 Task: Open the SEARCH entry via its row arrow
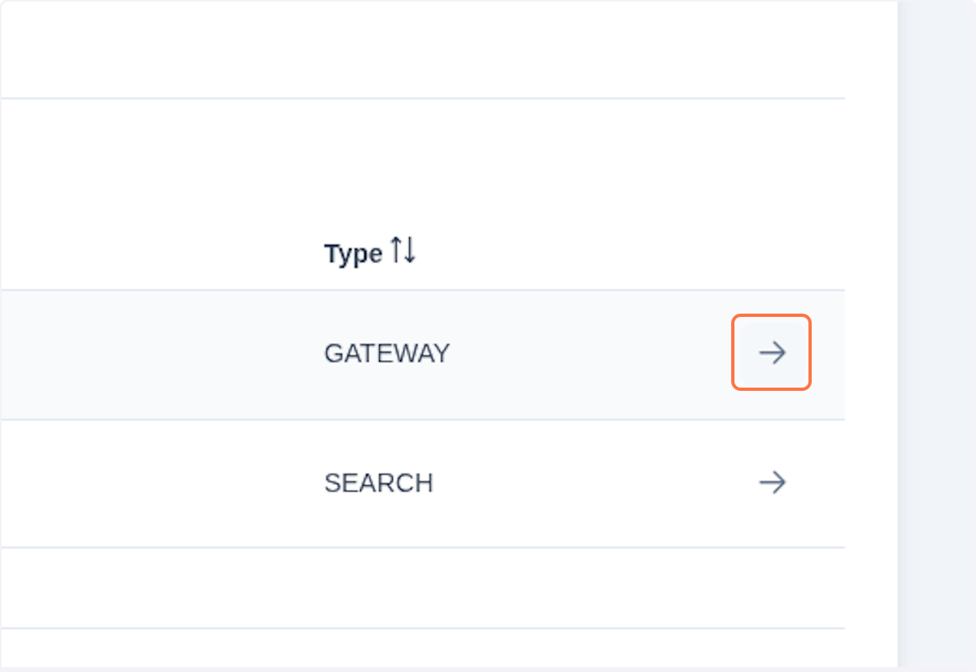coord(772,483)
